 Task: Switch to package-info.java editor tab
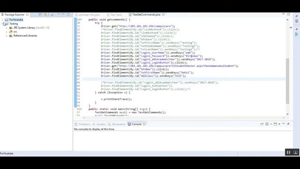pos(88,15)
